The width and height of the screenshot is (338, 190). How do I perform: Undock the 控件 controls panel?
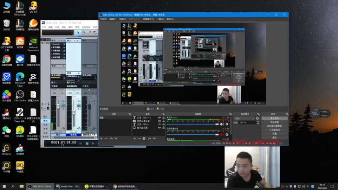coord(287,114)
